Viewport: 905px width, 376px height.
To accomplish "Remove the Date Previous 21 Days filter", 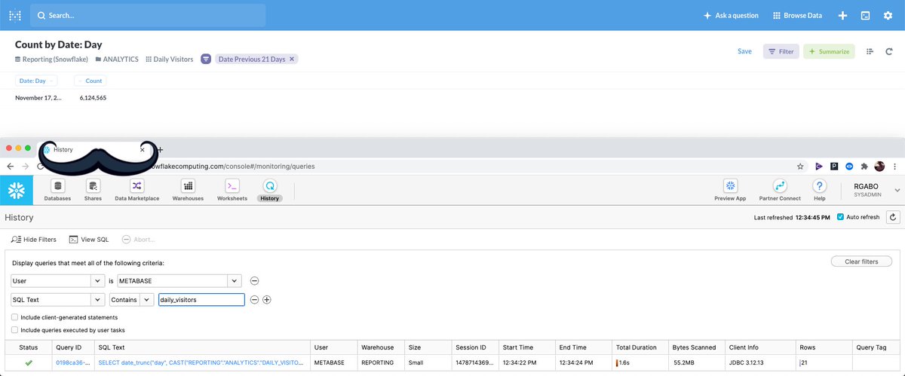I will pyautogui.click(x=293, y=59).
